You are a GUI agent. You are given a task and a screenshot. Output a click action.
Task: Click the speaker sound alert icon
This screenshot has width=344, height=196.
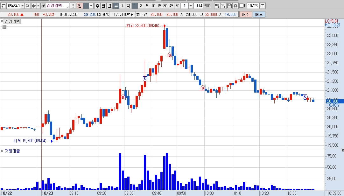[x=33, y=6]
